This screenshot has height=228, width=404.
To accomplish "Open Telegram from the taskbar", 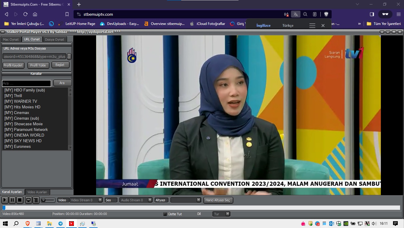I will [x=61, y=224].
